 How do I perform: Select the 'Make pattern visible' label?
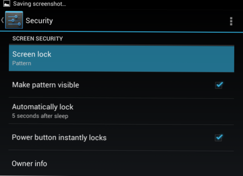pyautogui.click(x=46, y=85)
